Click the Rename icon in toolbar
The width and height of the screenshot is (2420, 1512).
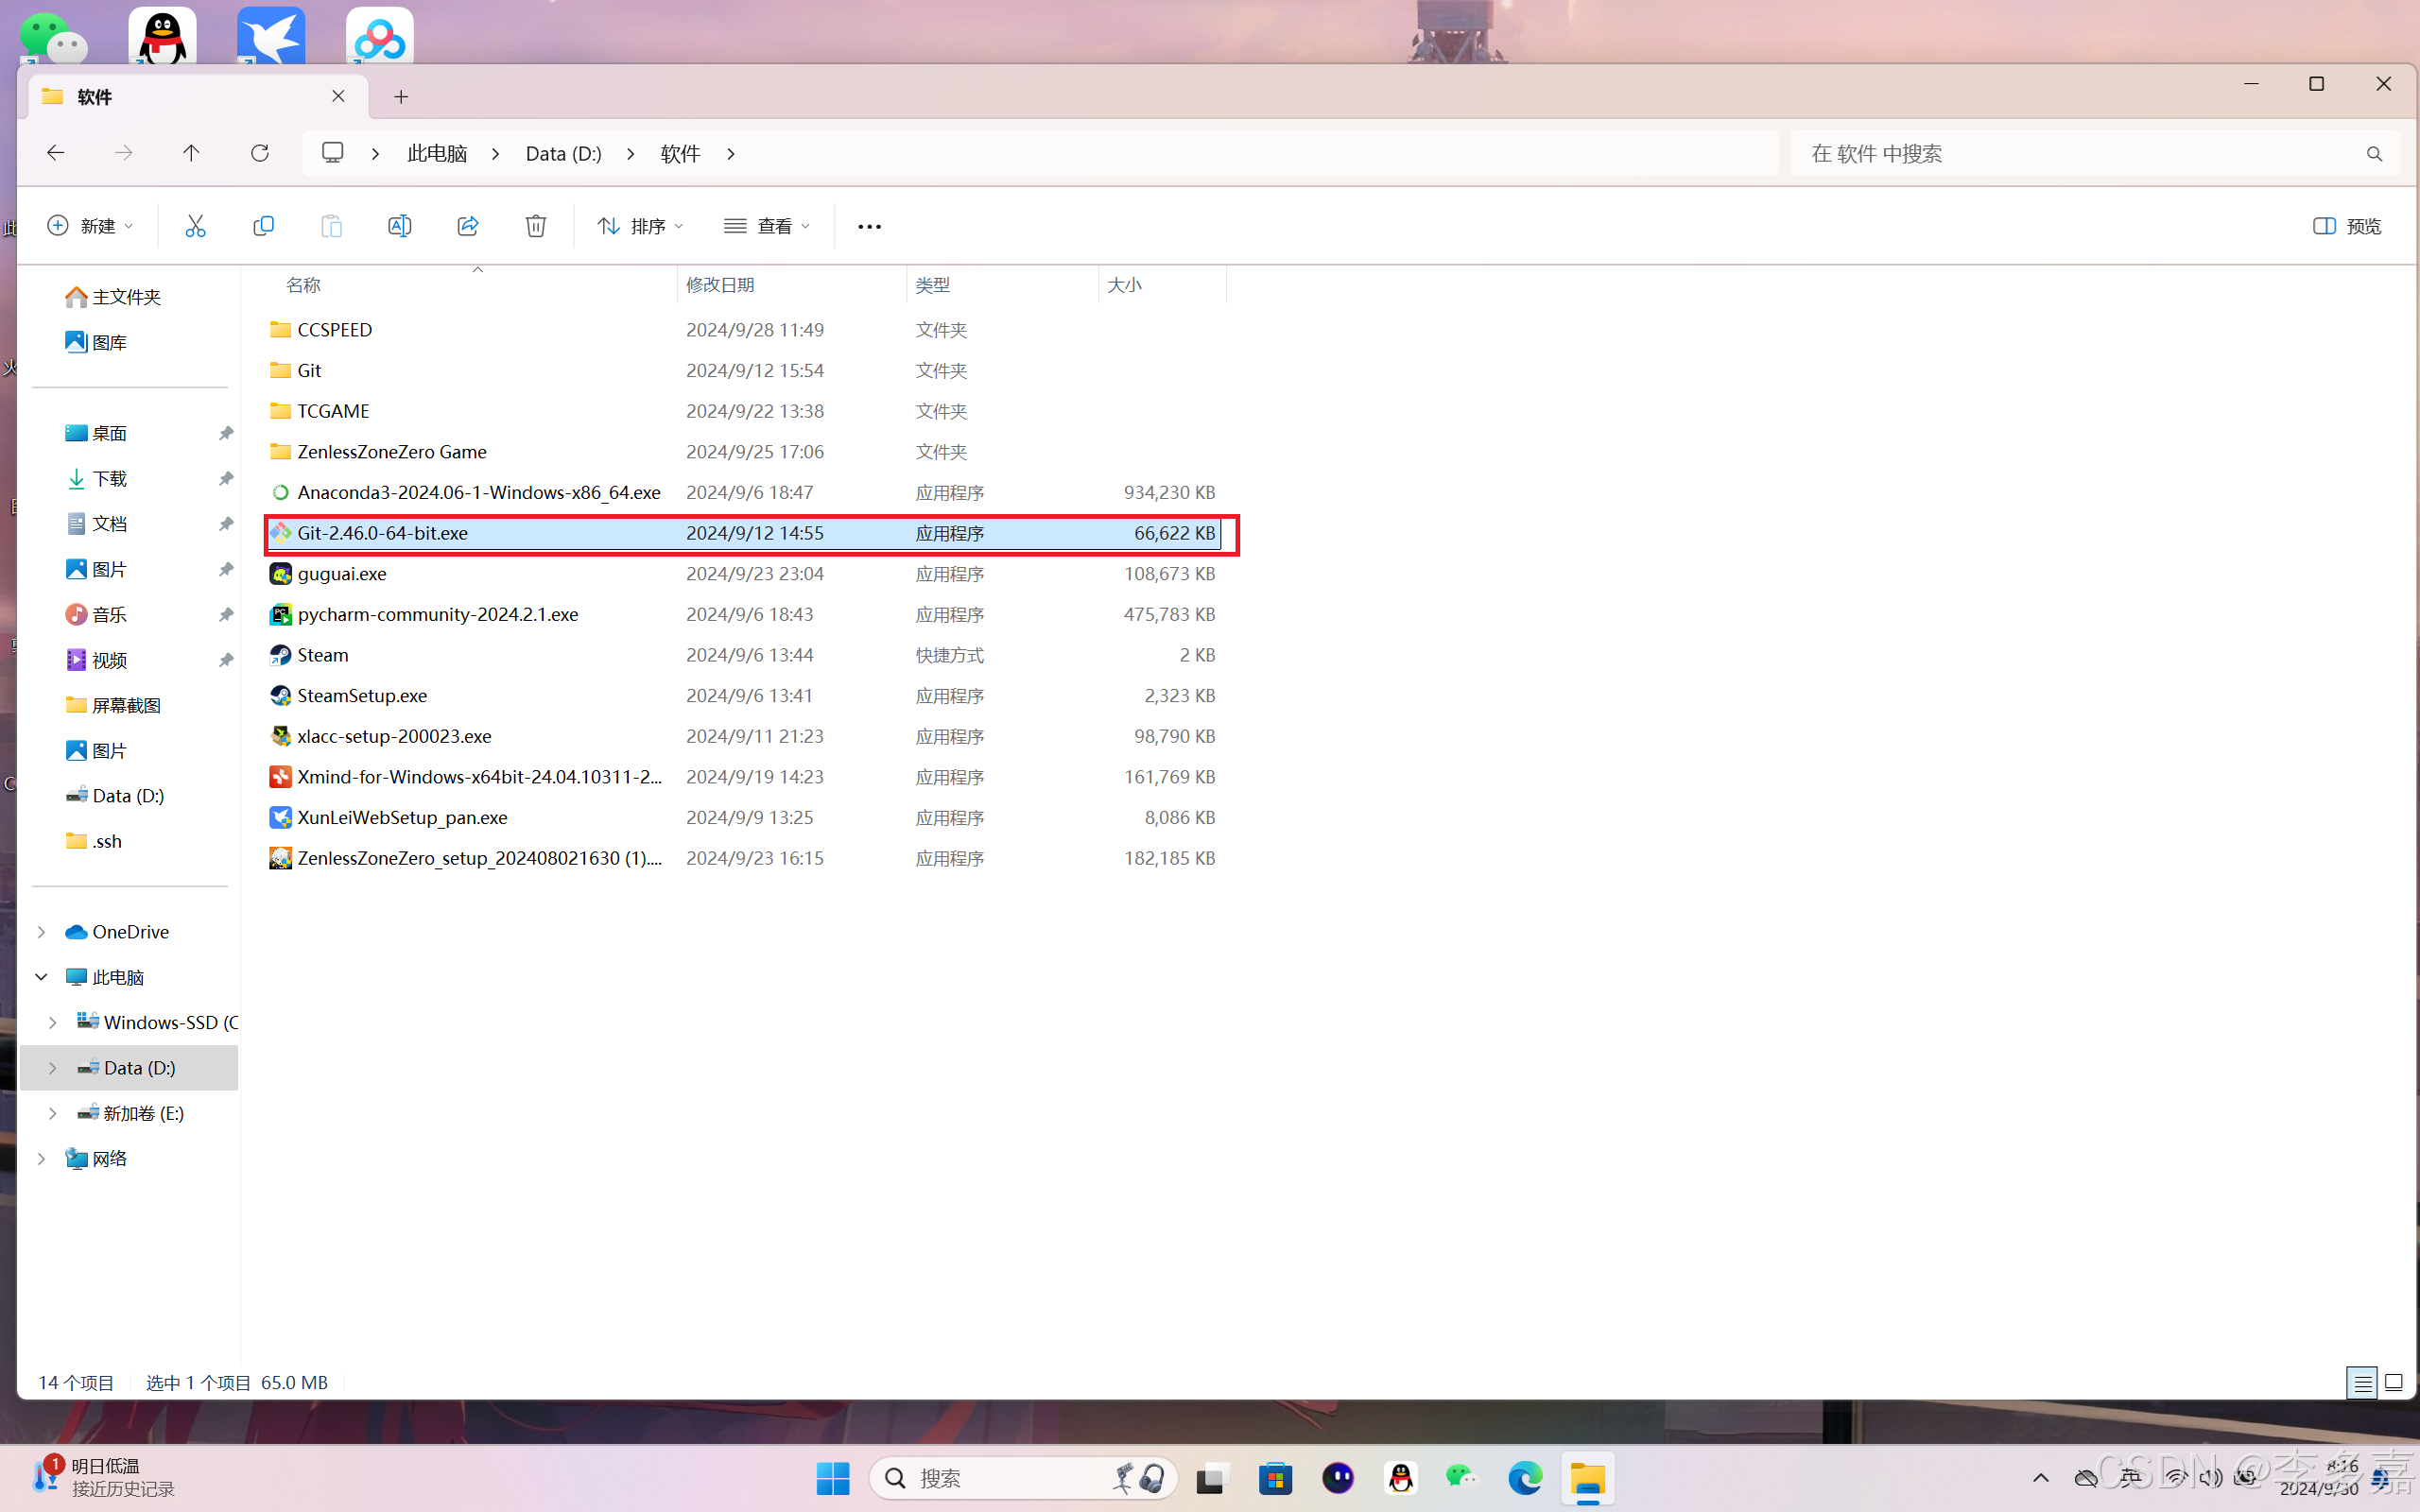(x=399, y=226)
